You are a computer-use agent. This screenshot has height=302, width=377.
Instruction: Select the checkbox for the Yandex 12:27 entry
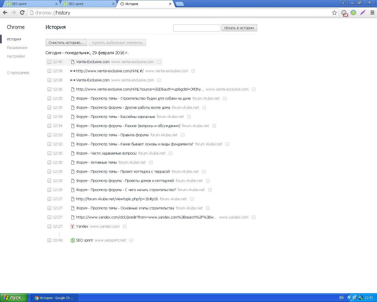pyautogui.click(x=49, y=226)
